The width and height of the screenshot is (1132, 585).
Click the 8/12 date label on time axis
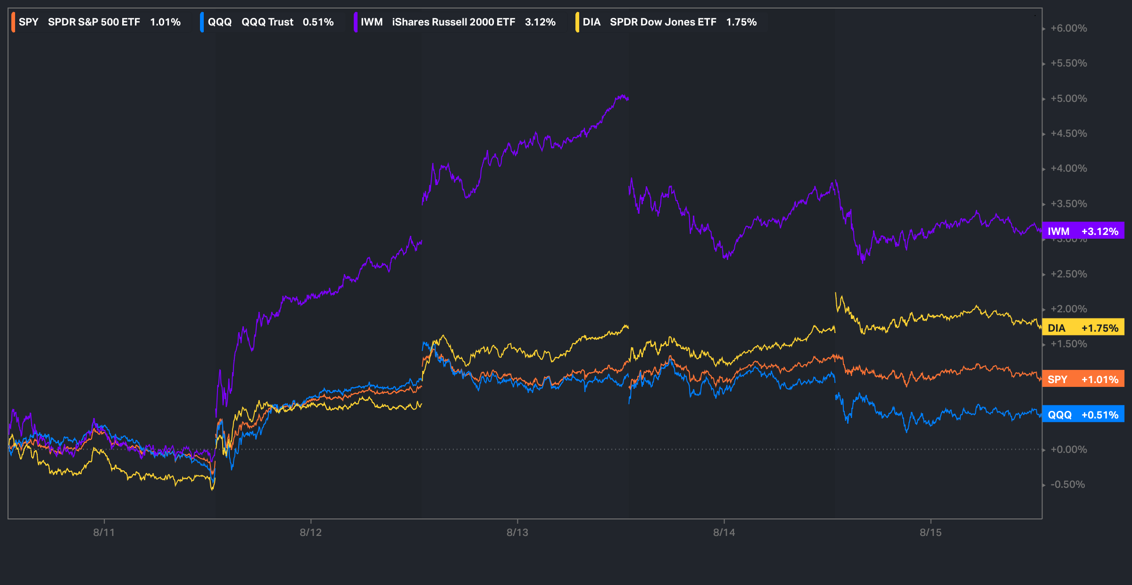pos(311,533)
